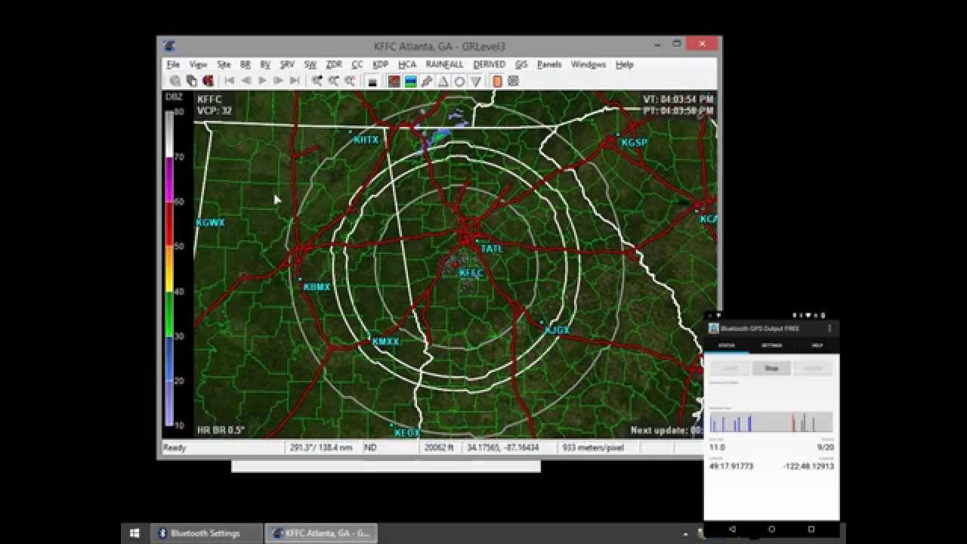967x544 pixels.
Task: Open the SRV product menu
Action: [x=287, y=65]
